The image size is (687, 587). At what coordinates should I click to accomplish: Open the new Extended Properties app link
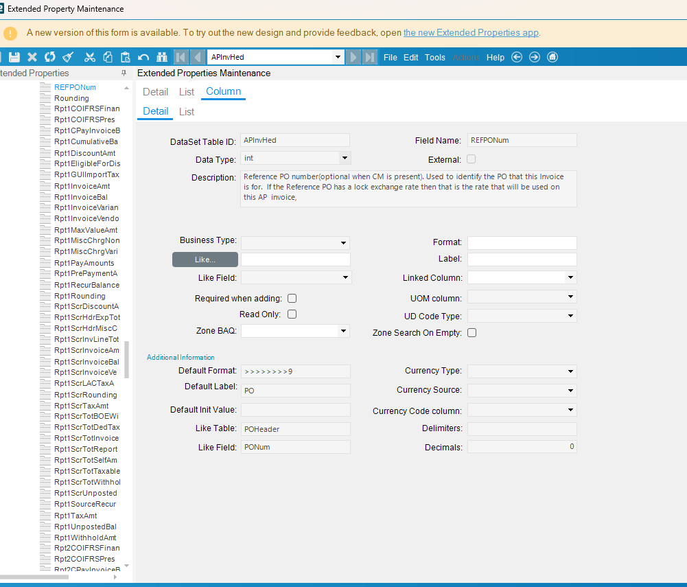(471, 32)
